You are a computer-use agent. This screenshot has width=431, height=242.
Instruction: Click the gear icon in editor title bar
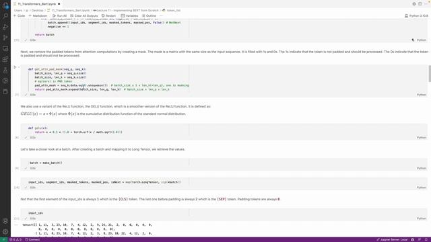pyautogui.click(x=414, y=4)
